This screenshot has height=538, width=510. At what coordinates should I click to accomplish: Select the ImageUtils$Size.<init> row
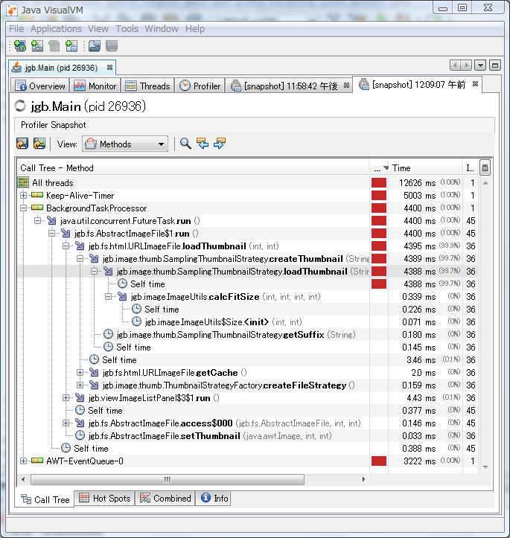point(247,321)
